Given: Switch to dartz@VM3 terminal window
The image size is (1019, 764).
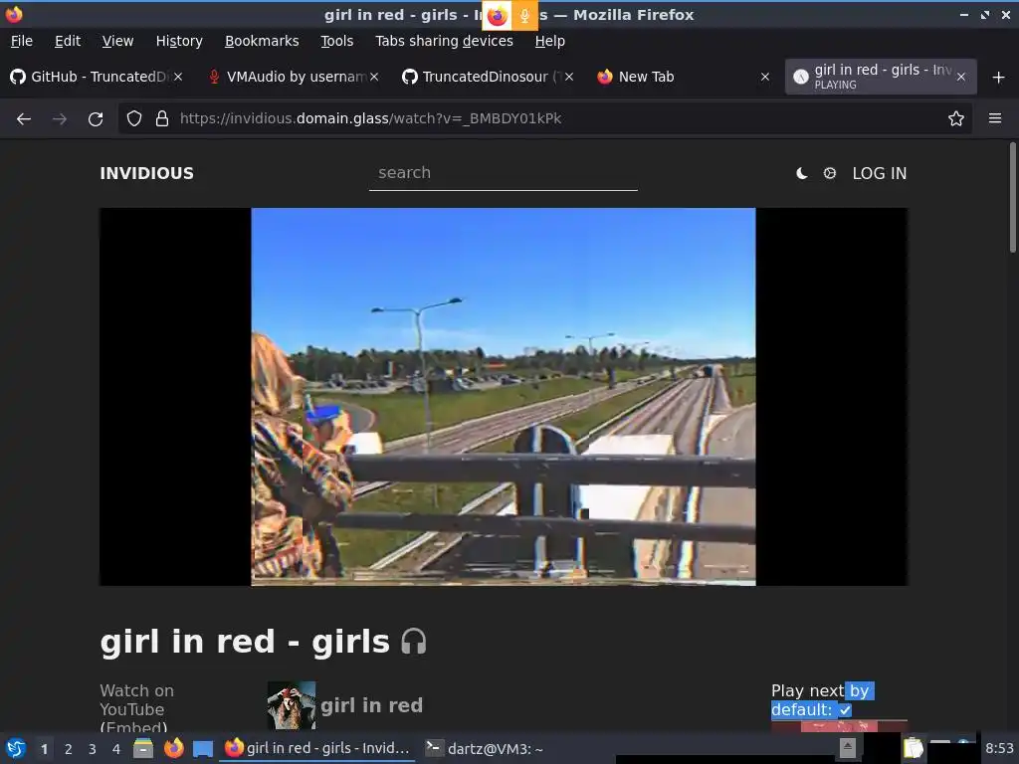Looking at the screenshot, I should click(x=485, y=748).
